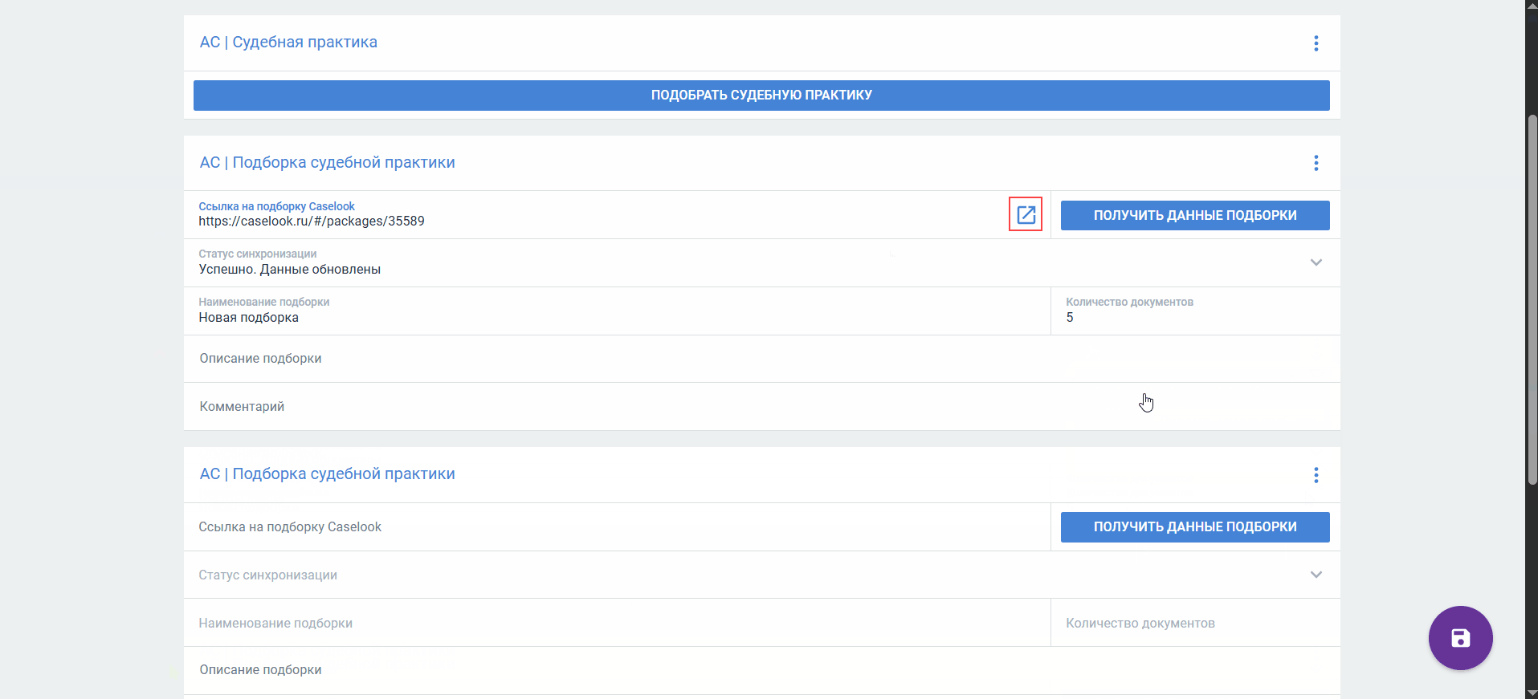Focus the field containing caselook.ru/#/packages/35589
The height and width of the screenshot is (699, 1538).
point(594,221)
